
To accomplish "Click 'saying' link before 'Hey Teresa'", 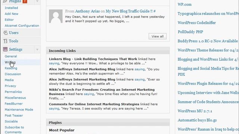I will tap(54, 109).
